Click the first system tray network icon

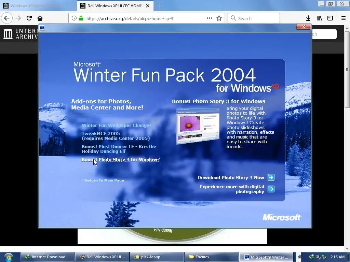312,257
